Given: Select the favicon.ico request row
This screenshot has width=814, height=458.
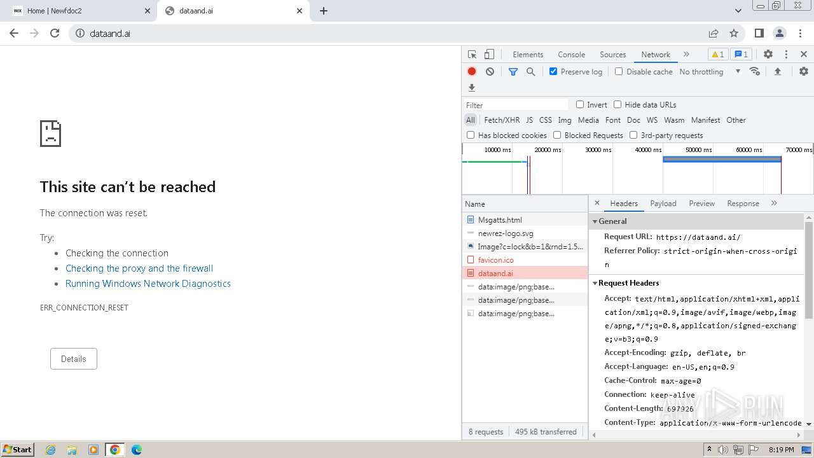Looking at the screenshot, I should pos(525,260).
